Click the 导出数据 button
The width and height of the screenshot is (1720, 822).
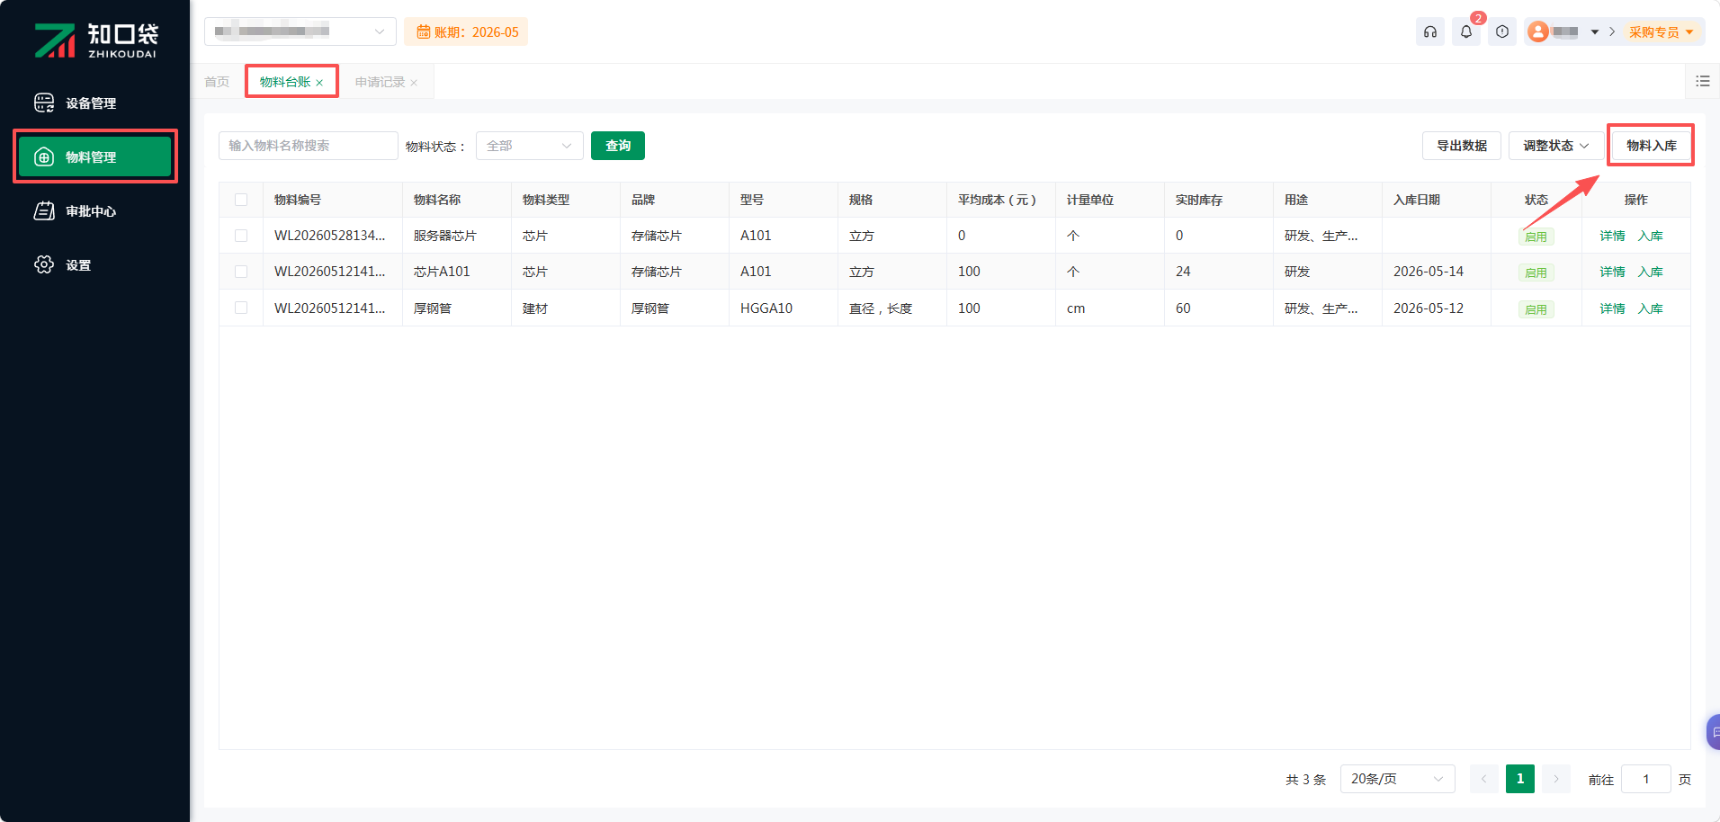coord(1462,146)
